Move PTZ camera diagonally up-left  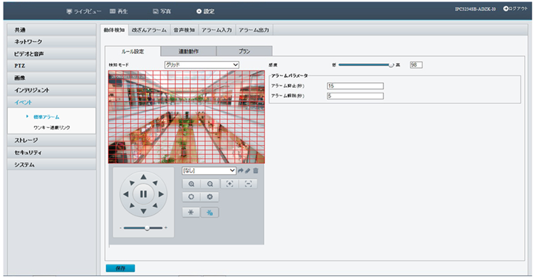pyautogui.click(x=132, y=183)
